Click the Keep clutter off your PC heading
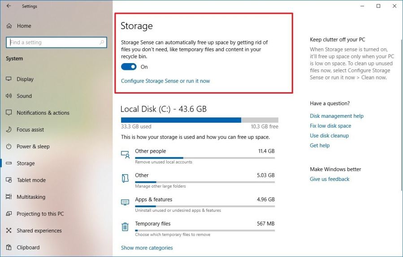 coord(337,39)
